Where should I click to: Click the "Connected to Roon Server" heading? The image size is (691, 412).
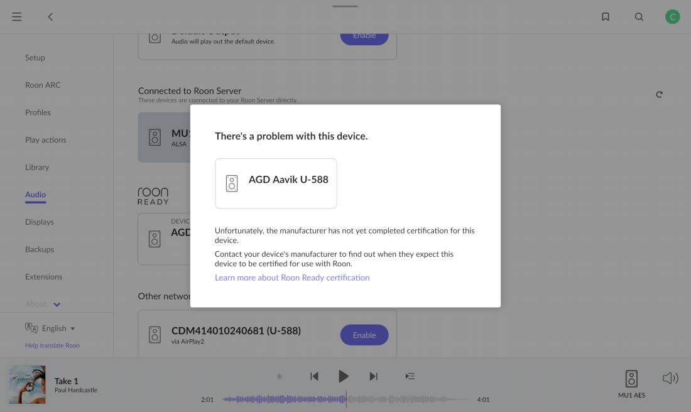(190, 91)
